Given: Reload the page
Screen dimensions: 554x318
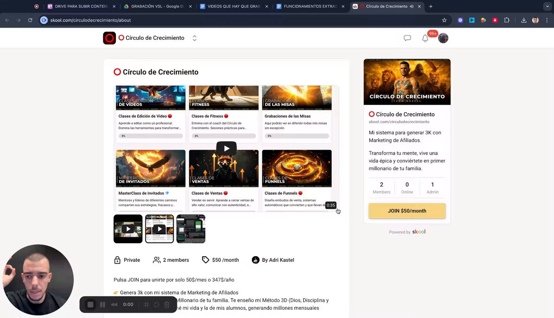Looking at the screenshot, I should (x=30, y=20).
